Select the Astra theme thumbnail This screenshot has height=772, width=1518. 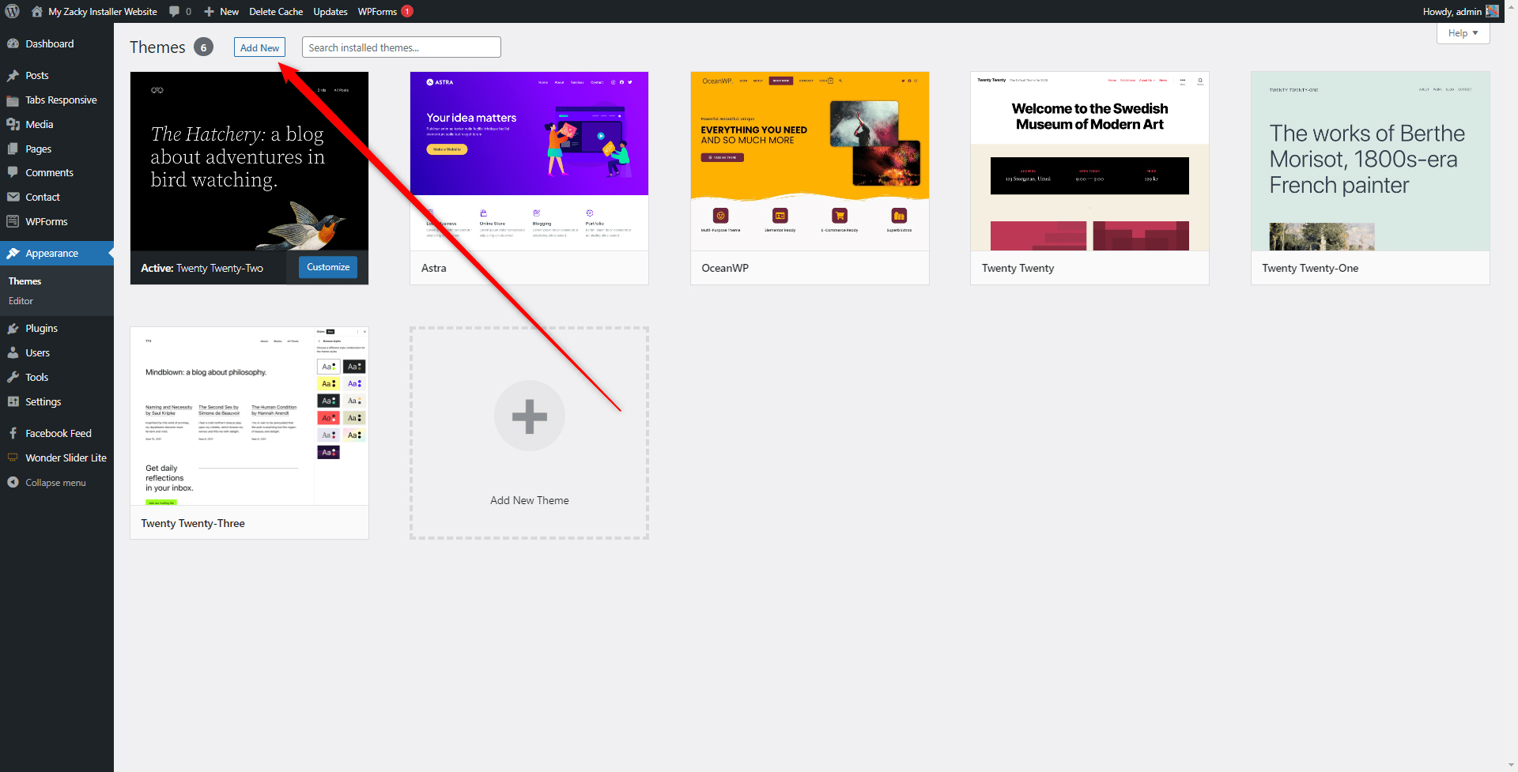click(529, 161)
